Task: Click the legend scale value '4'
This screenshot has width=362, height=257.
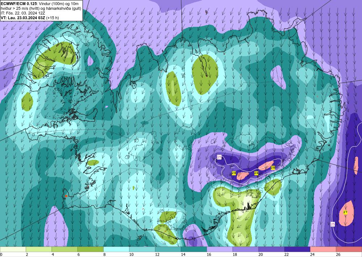Action: (x=52, y=255)
